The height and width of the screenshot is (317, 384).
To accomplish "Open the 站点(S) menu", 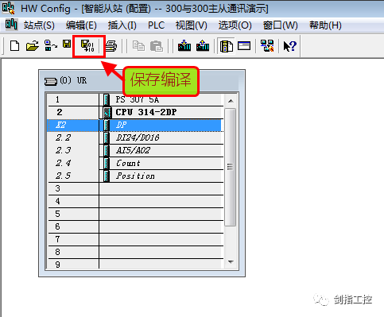I will tap(39, 25).
